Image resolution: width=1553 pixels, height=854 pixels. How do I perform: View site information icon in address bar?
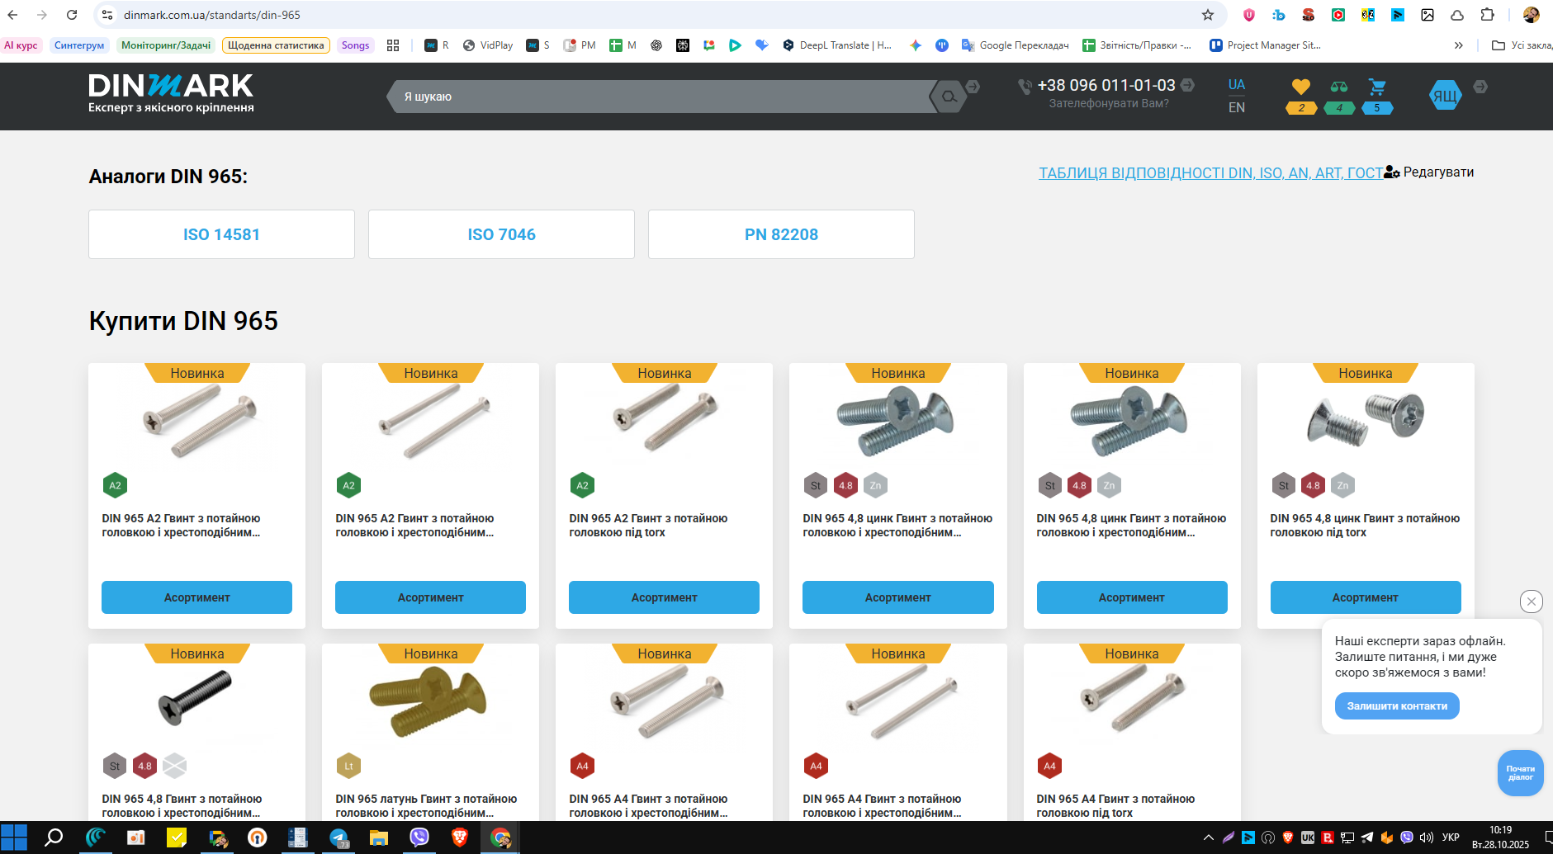pos(107,15)
